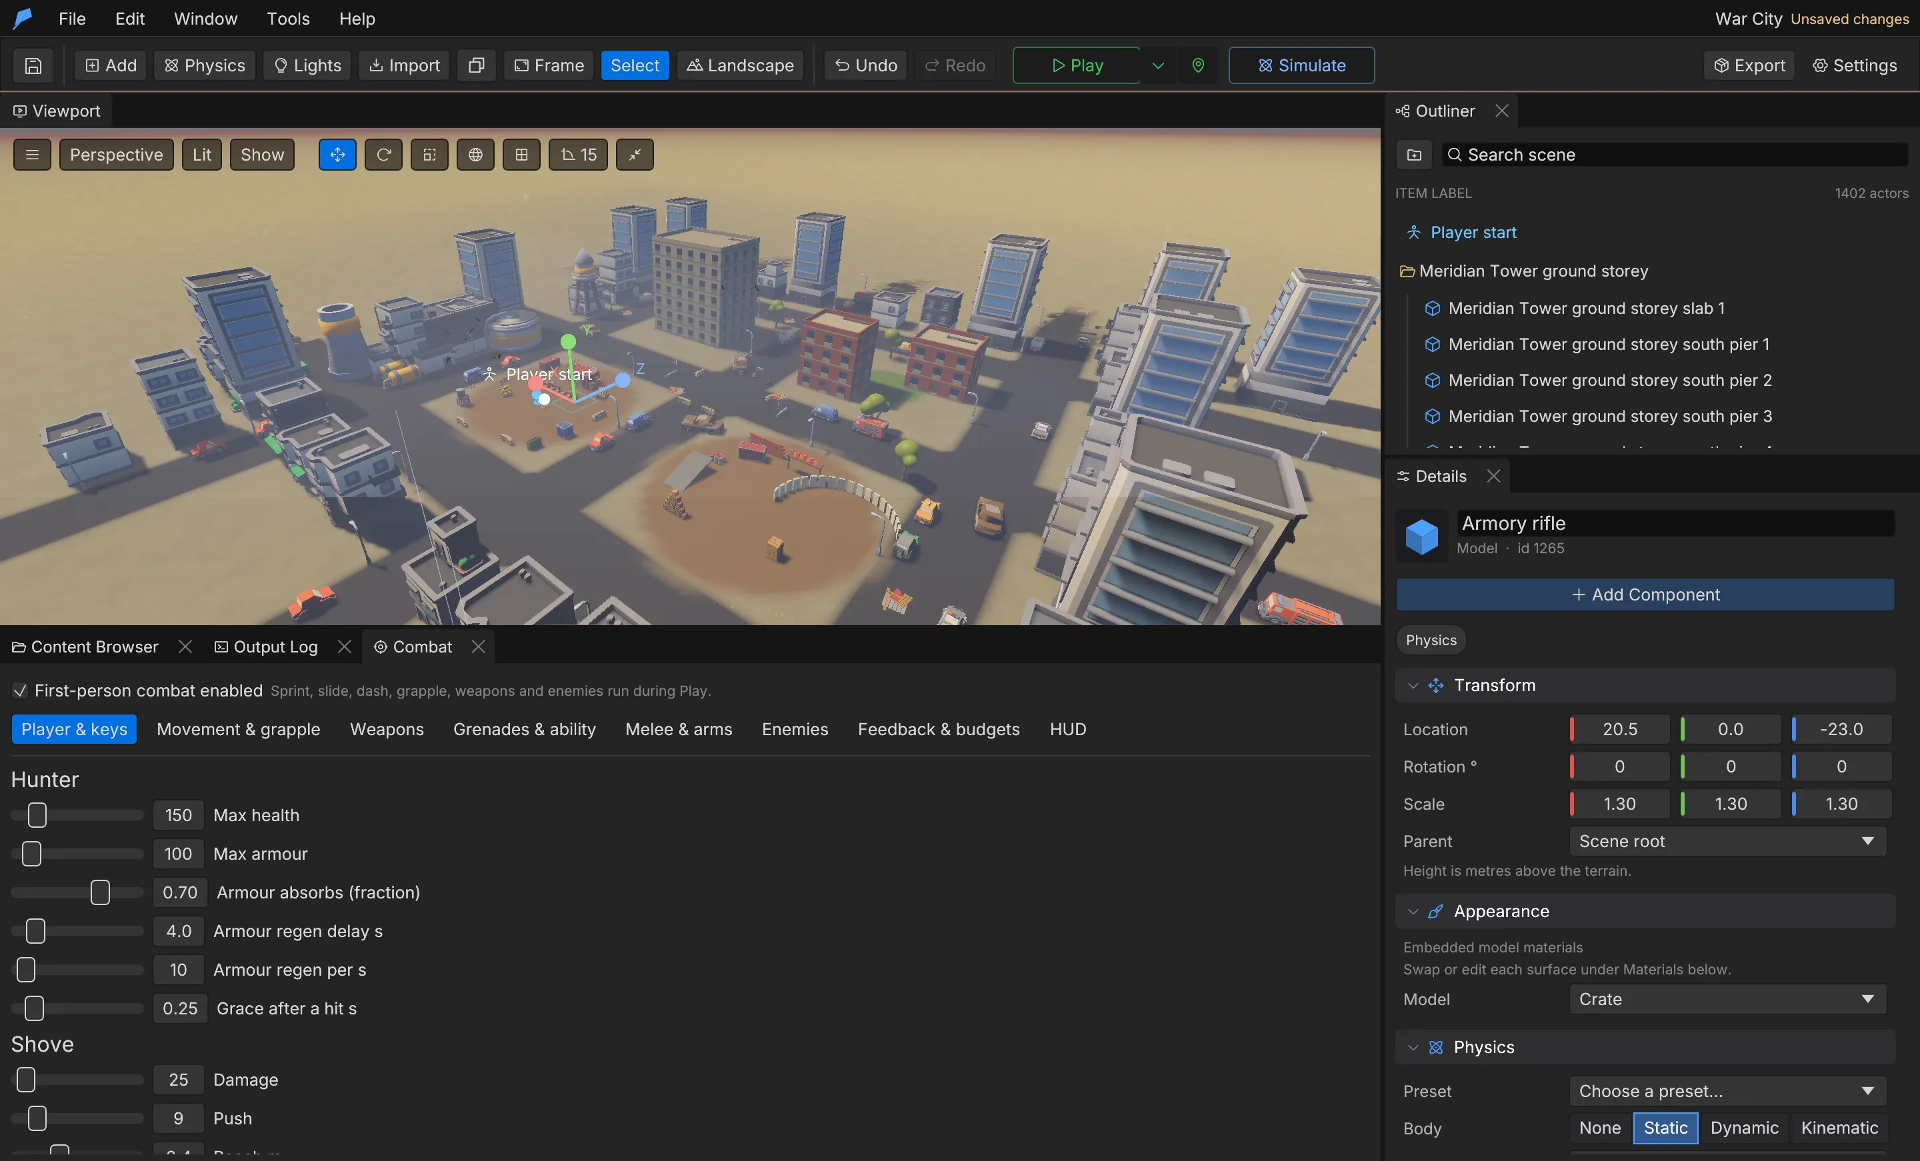Toggle the Lit view mode button
This screenshot has width=1920, height=1161.
tap(202, 154)
